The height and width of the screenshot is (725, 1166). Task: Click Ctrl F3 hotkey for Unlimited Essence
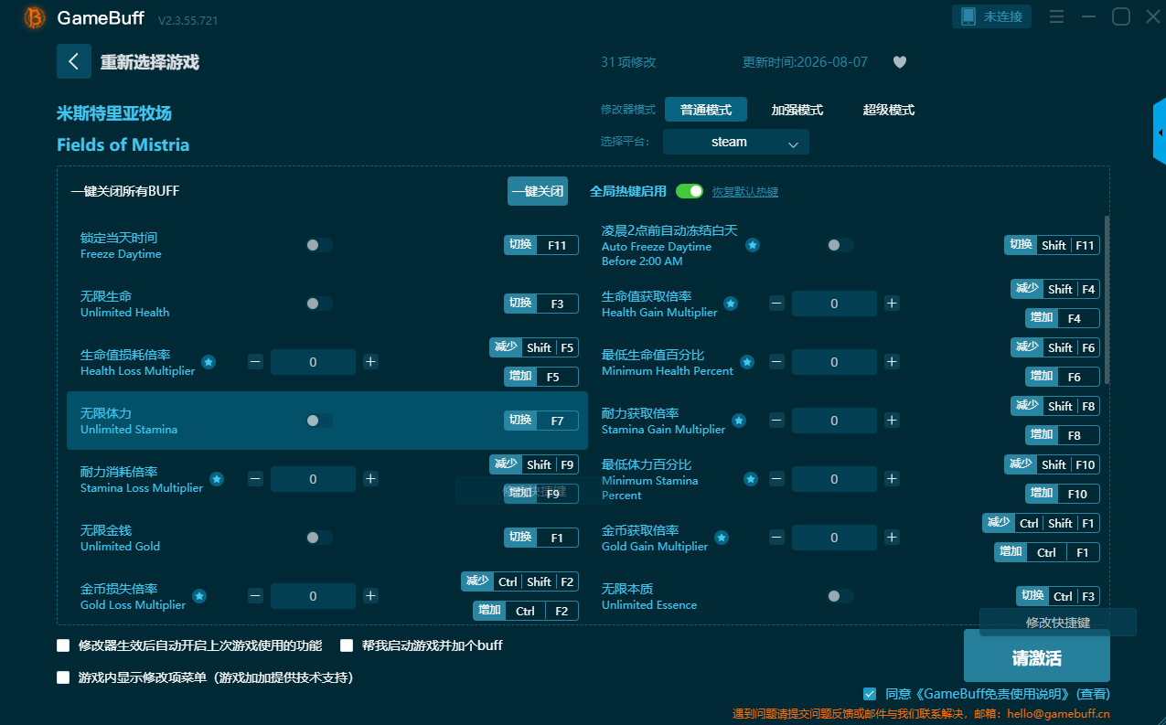point(1058,596)
